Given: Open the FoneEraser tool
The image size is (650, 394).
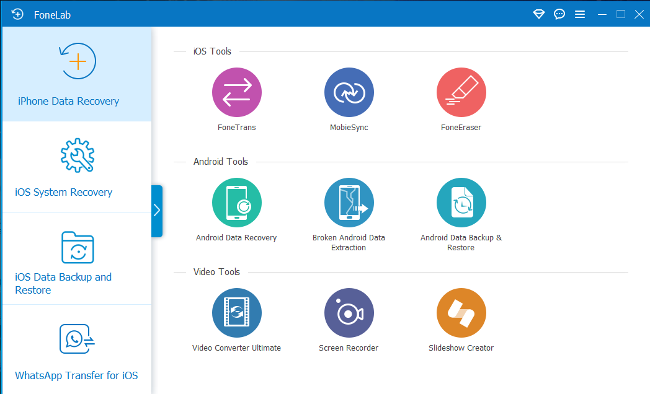Looking at the screenshot, I should click(x=461, y=92).
